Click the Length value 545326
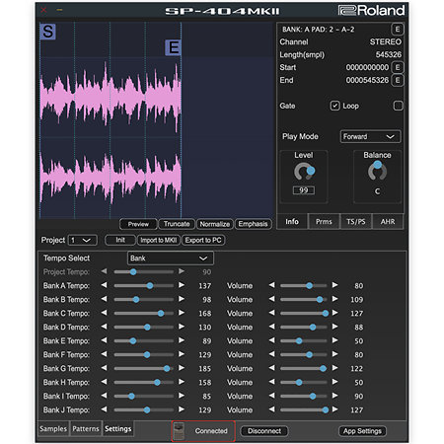 (x=389, y=54)
